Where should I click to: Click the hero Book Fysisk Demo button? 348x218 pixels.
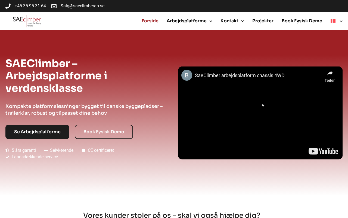104,132
